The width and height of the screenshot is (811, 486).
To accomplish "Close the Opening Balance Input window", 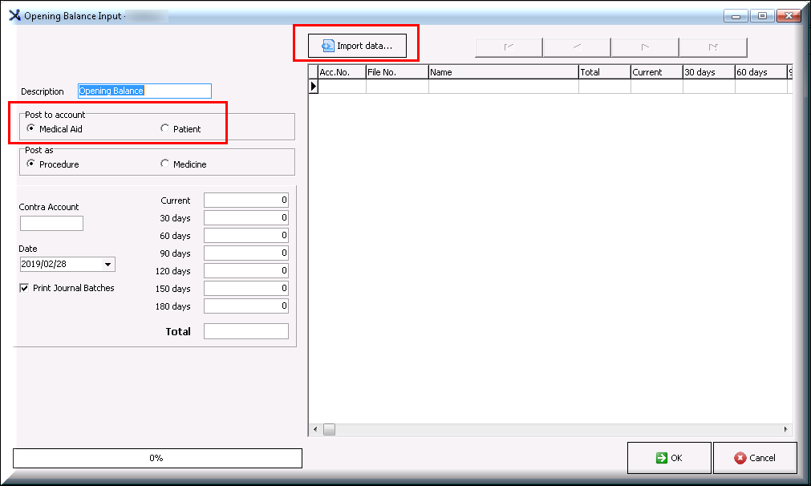I will (x=789, y=16).
